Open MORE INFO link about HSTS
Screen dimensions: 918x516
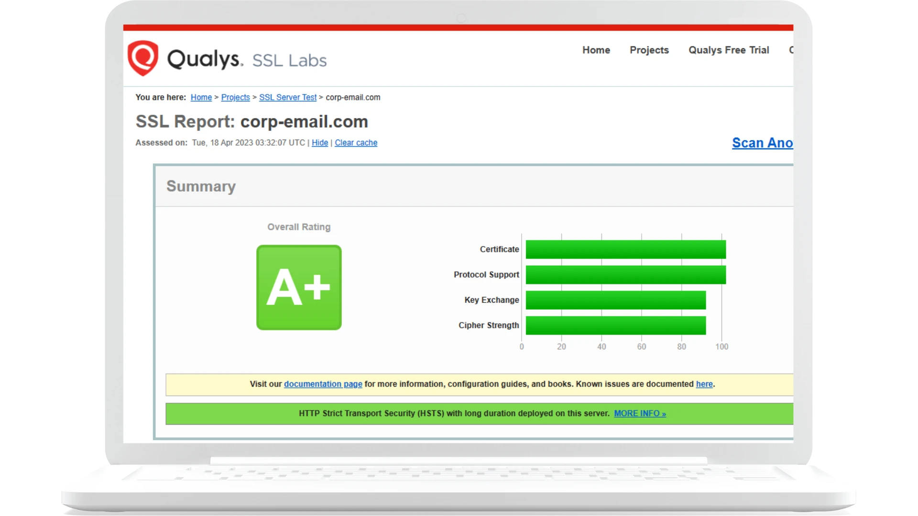(640, 414)
